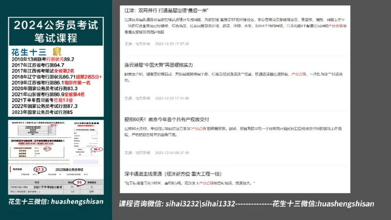
Task: Click the excerpt under the 连云港 article
Action: (x=234, y=77)
